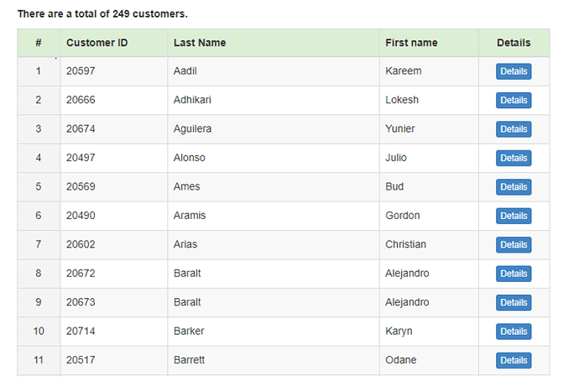Show Details for Ames Bud

[x=514, y=187]
